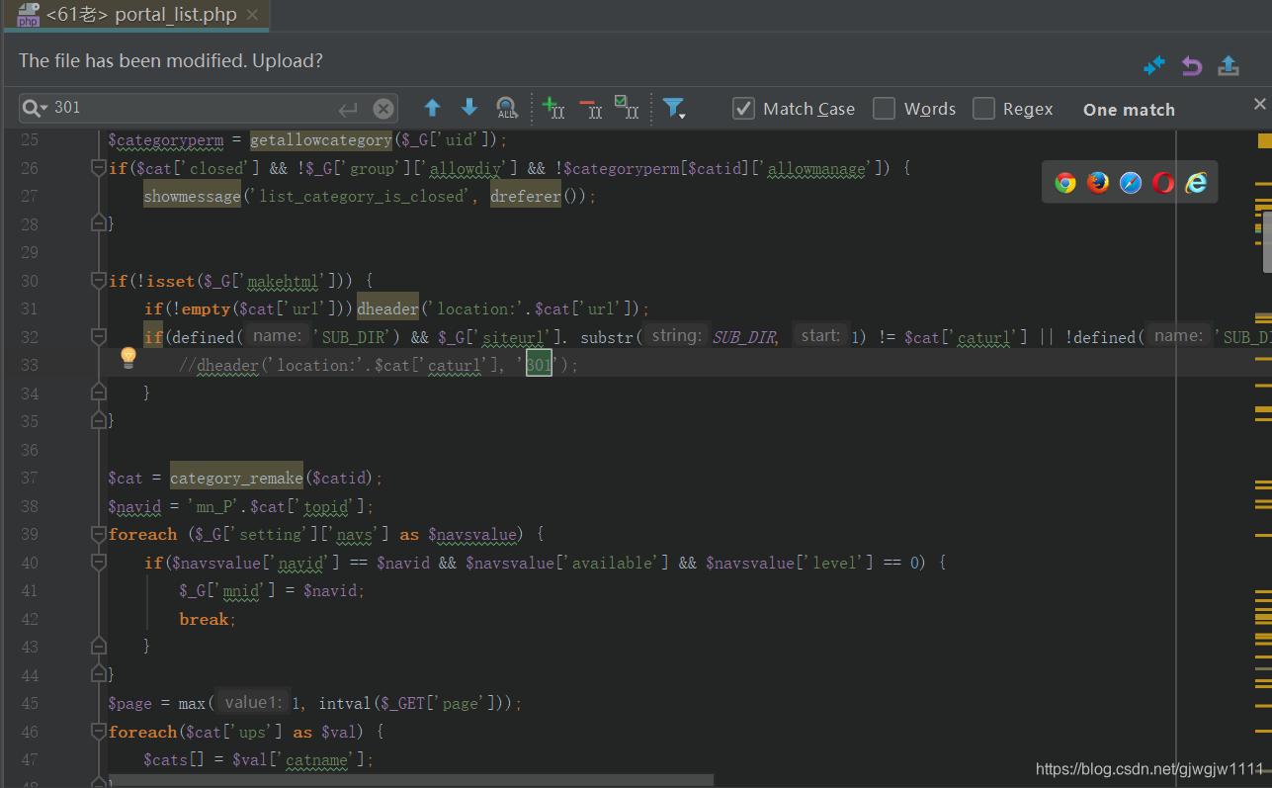Click 'The file has been modified. Upload?' message
Viewport: 1272px width, 788px height.
[171, 61]
